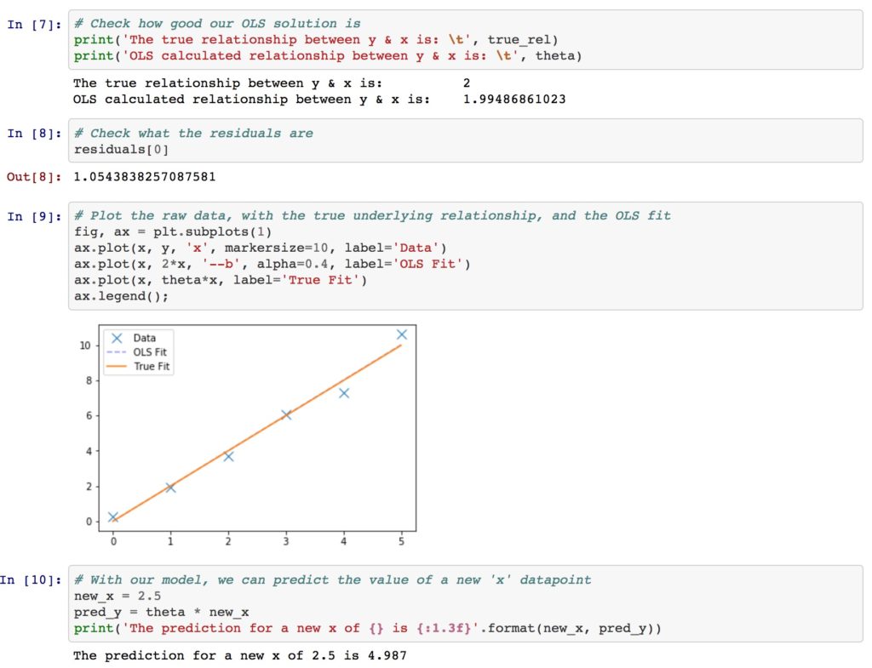Viewport: 872px width, 668px height.
Task: Click the data marker at x equals 2
Action: tap(228, 456)
